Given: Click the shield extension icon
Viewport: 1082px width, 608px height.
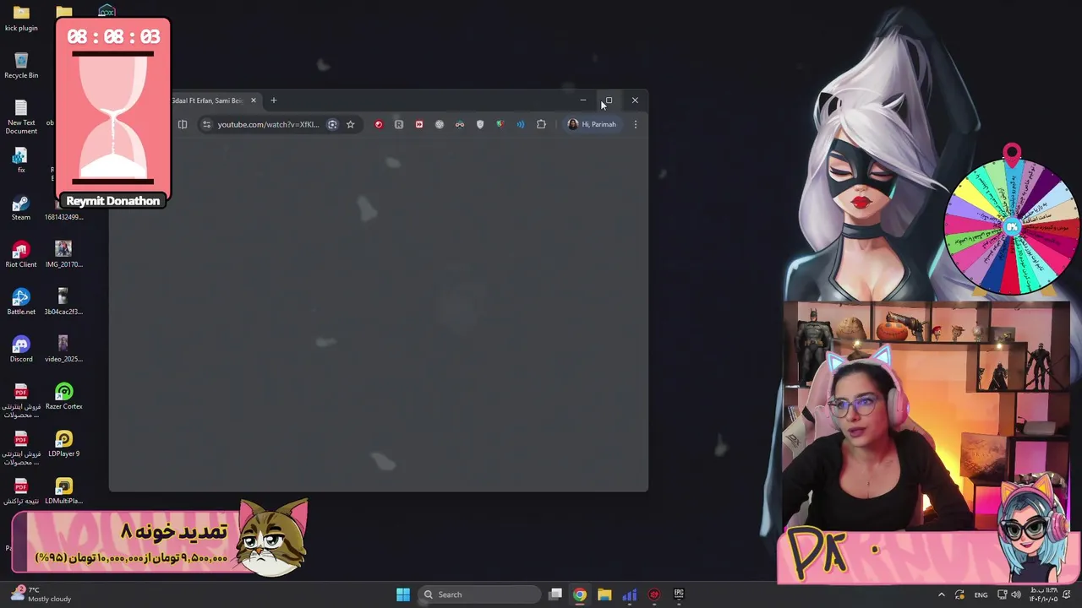Looking at the screenshot, I should [480, 124].
